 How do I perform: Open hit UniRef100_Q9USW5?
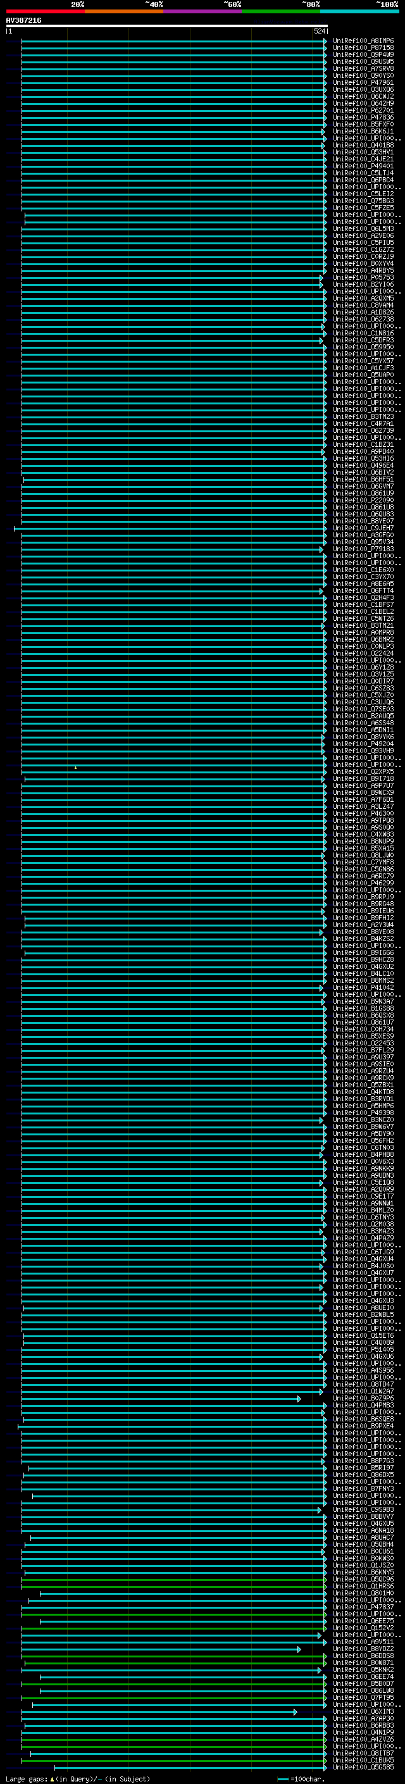pos(363,61)
